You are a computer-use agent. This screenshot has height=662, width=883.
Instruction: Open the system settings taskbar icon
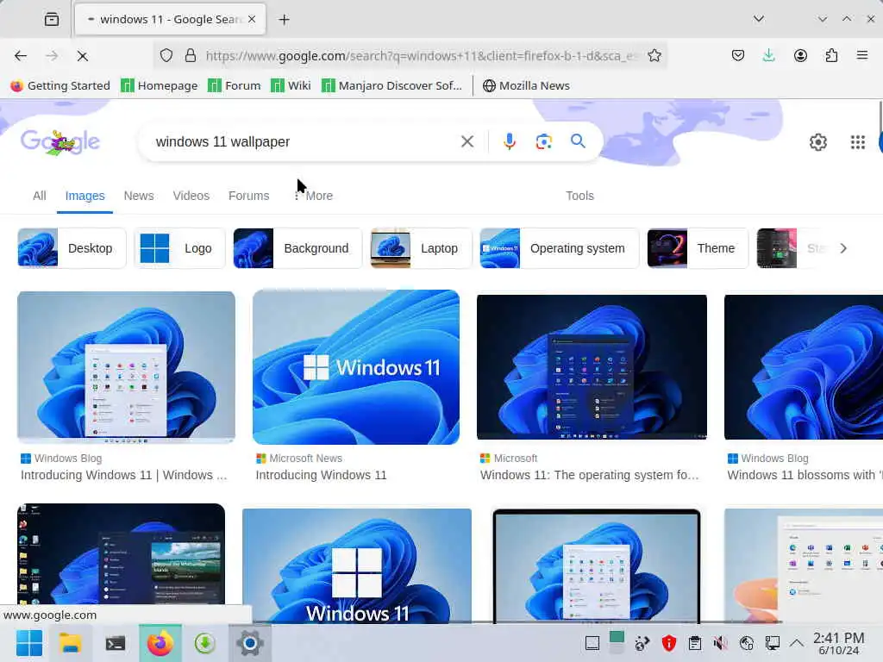250,643
